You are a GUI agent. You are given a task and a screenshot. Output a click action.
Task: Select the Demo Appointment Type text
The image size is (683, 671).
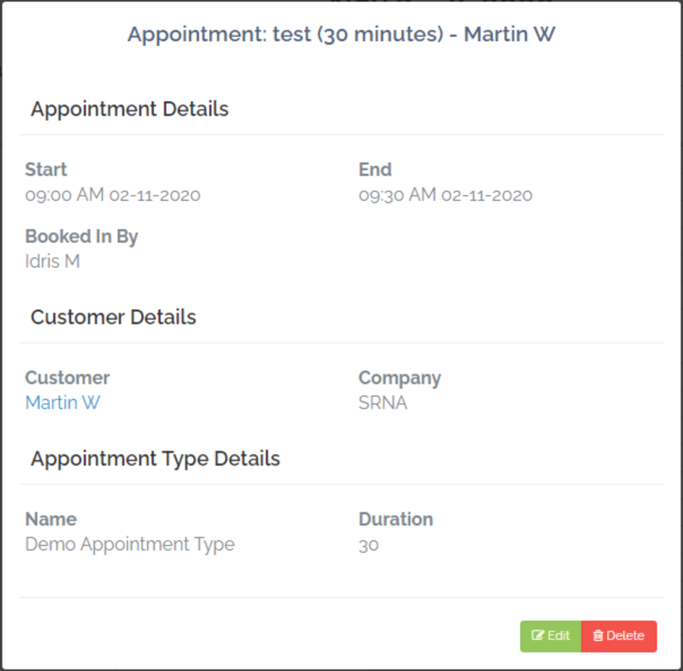tap(130, 544)
